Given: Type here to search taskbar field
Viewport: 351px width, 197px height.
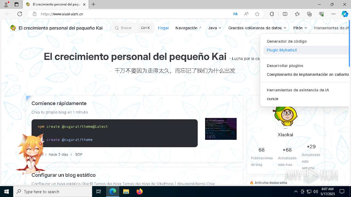Looking at the screenshot, I should 53,192.
